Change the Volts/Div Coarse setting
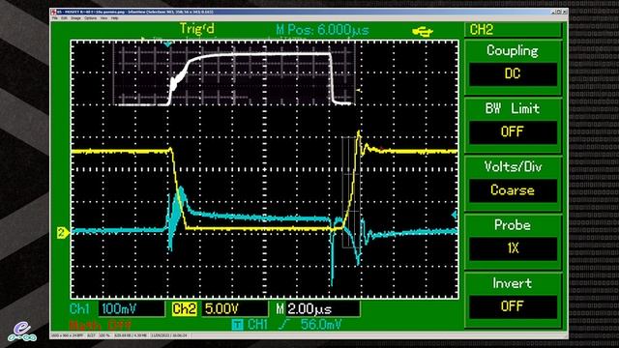The height and width of the screenshot is (348, 619). [513, 190]
